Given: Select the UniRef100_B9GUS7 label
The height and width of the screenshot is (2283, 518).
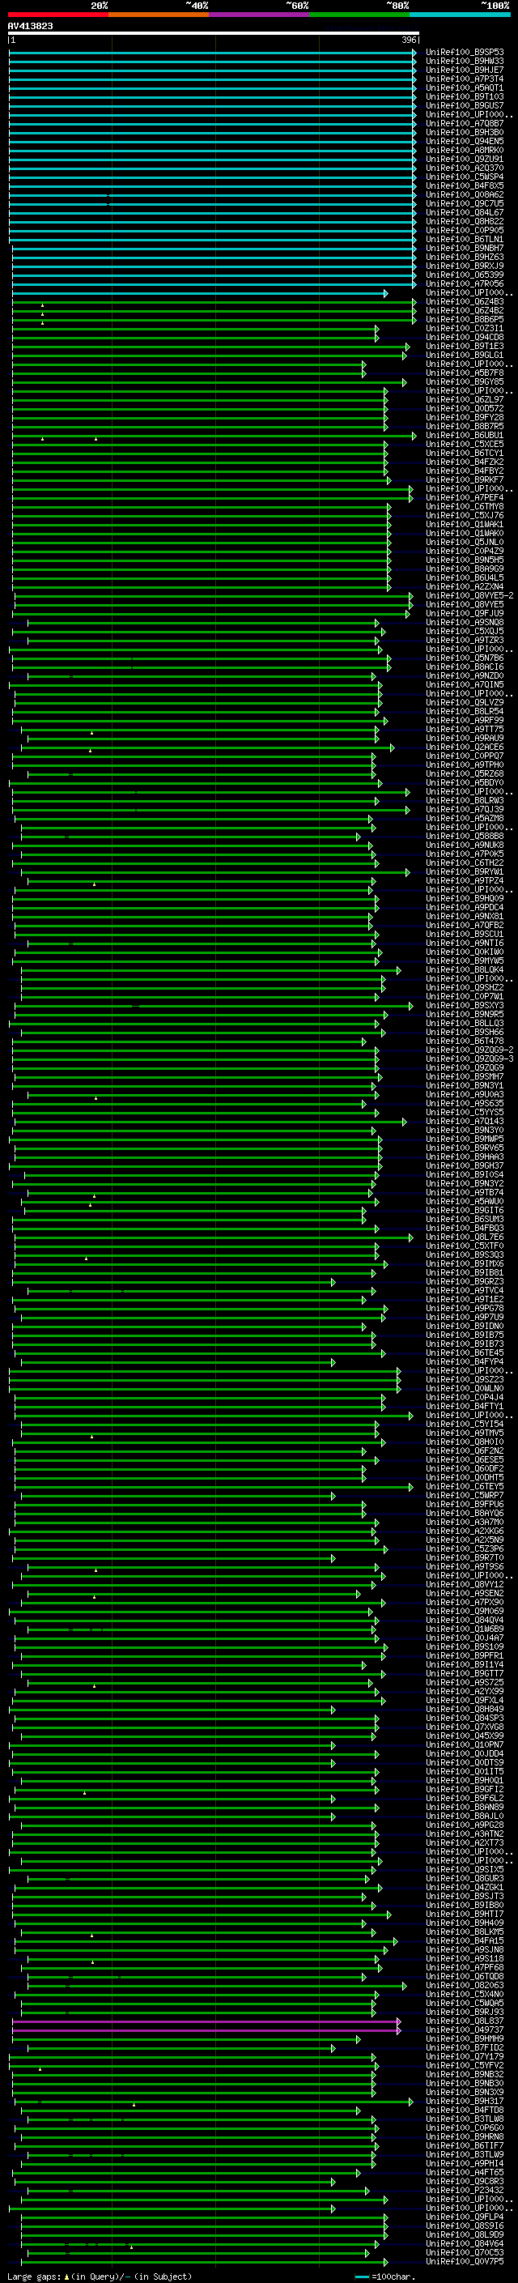Looking at the screenshot, I should (x=465, y=105).
